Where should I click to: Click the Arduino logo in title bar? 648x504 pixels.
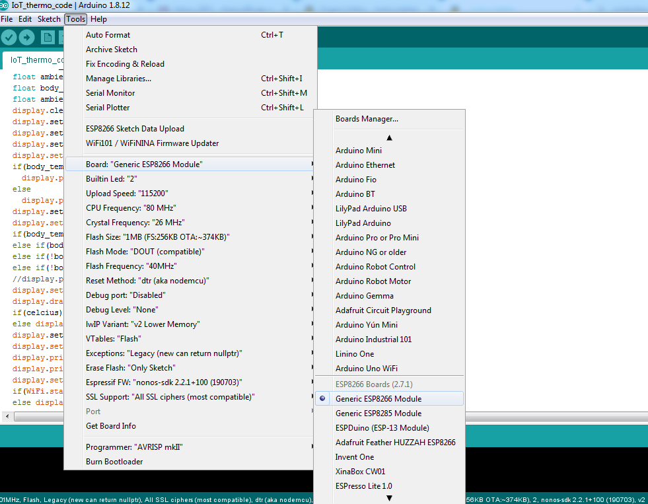[4, 5]
